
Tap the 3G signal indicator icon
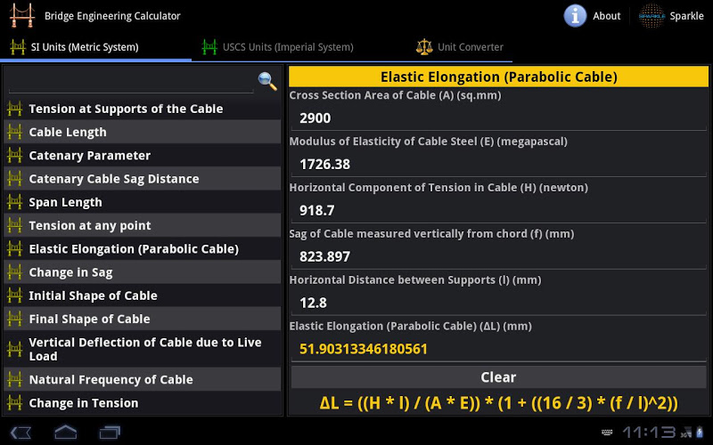pos(685,433)
